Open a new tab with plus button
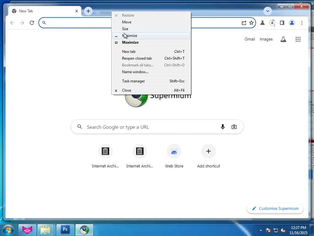Viewport: 314px width, 236px height. (88, 11)
